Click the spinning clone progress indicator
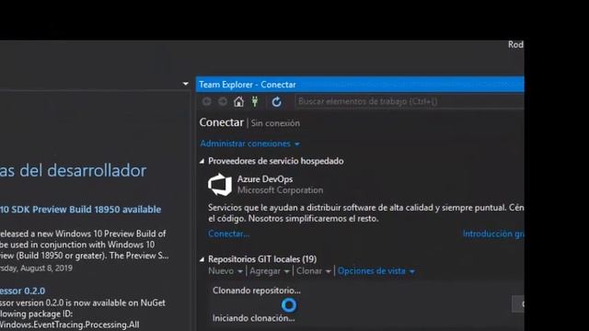The width and height of the screenshot is (589, 331). point(289,305)
